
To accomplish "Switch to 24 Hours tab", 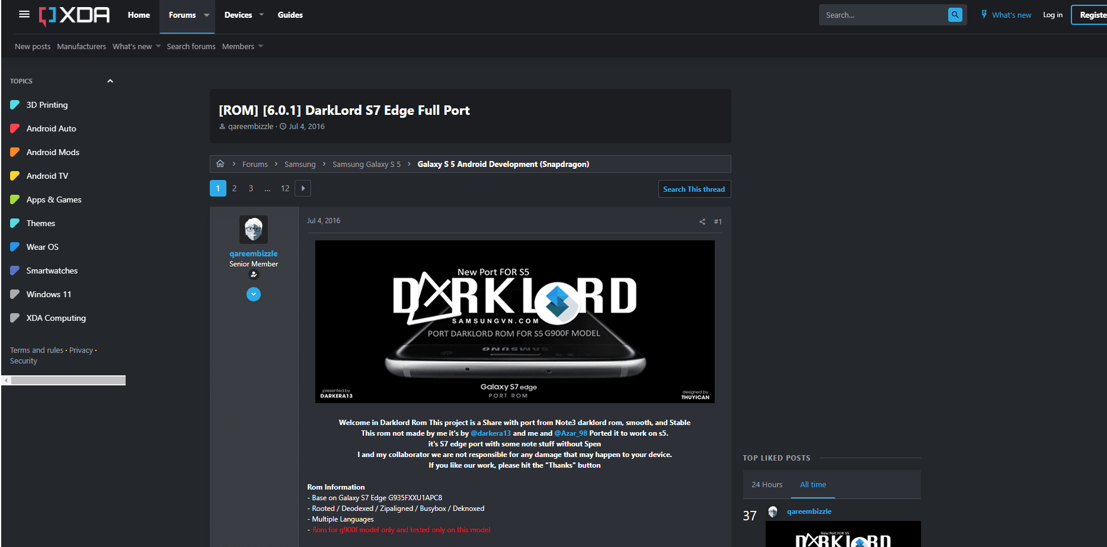I will pyautogui.click(x=767, y=484).
